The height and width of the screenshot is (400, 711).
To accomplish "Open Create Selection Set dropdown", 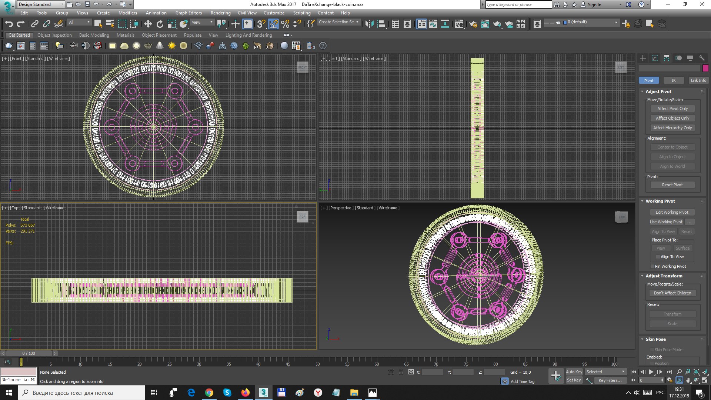I will click(x=339, y=22).
